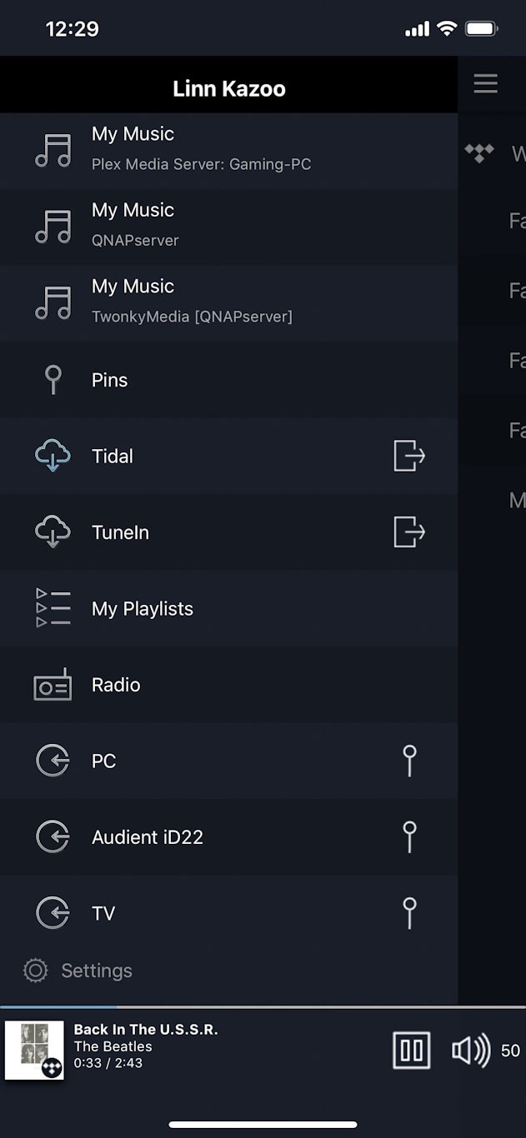Tap the Beatles album art thumbnail
The image size is (526, 1138).
(x=34, y=1050)
